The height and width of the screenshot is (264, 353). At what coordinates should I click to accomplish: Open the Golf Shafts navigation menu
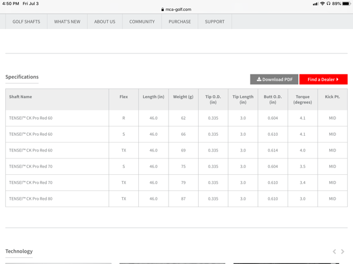(26, 22)
